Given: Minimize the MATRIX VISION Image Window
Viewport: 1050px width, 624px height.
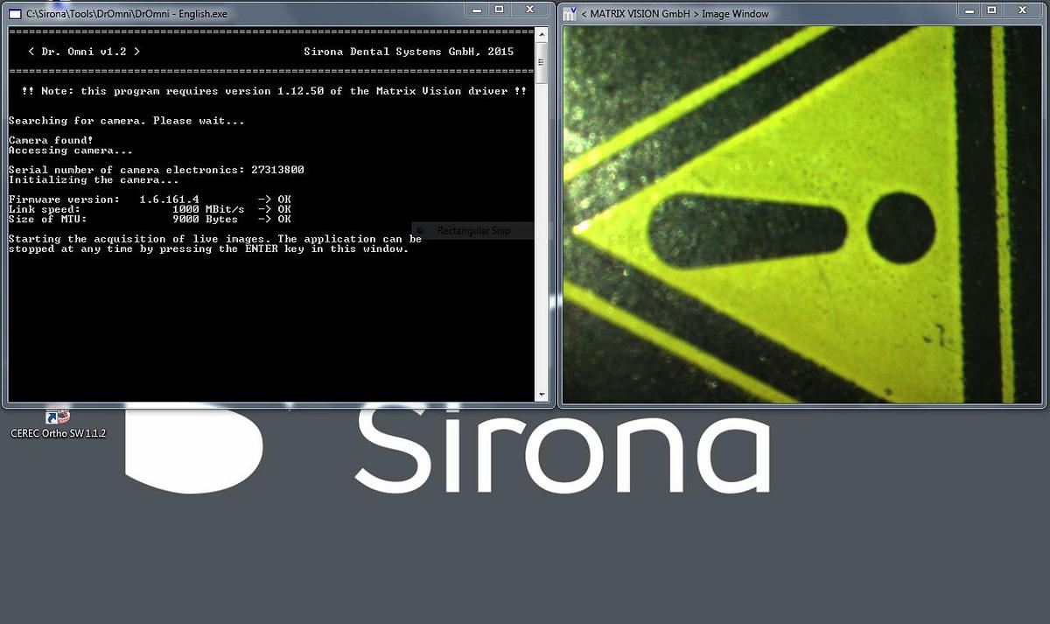Looking at the screenshot, I should click(x=969, y=10).
